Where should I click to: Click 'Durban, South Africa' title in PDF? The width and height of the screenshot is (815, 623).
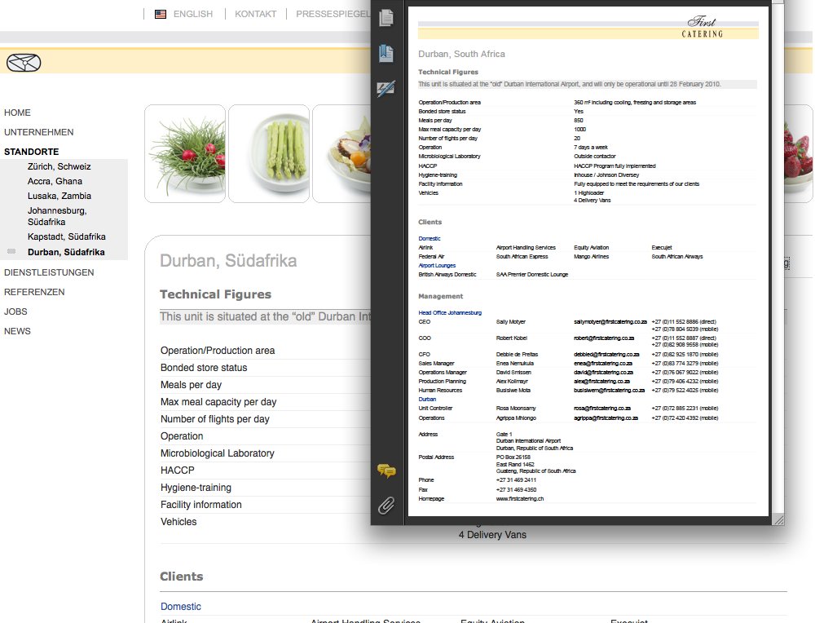461,54
